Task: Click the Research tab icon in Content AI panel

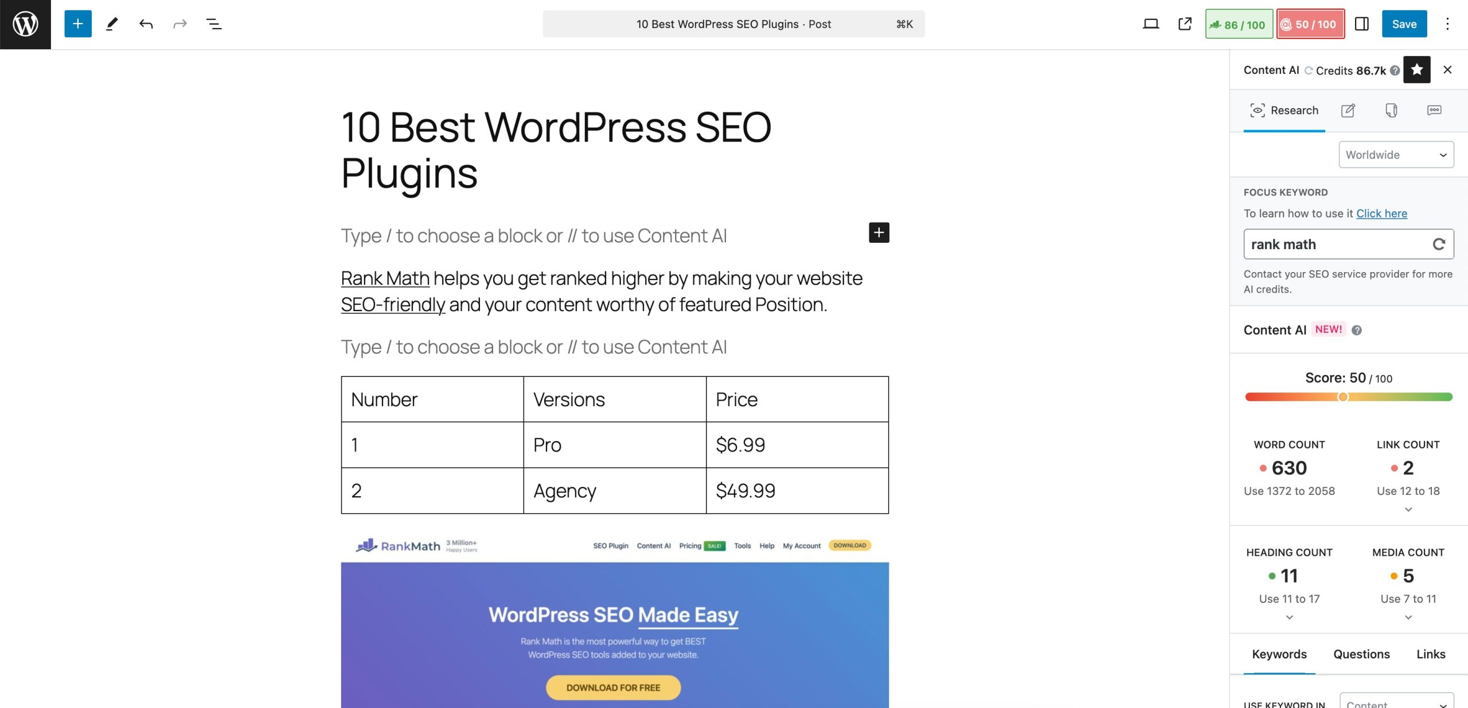Action: [1258, 109]
